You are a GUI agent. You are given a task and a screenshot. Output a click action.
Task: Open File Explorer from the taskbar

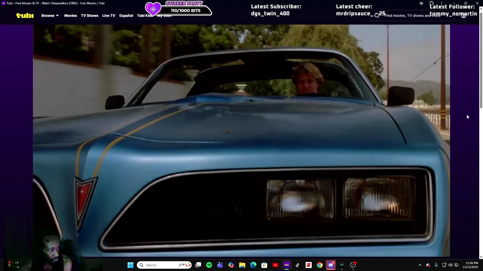[x=242, y=265]
